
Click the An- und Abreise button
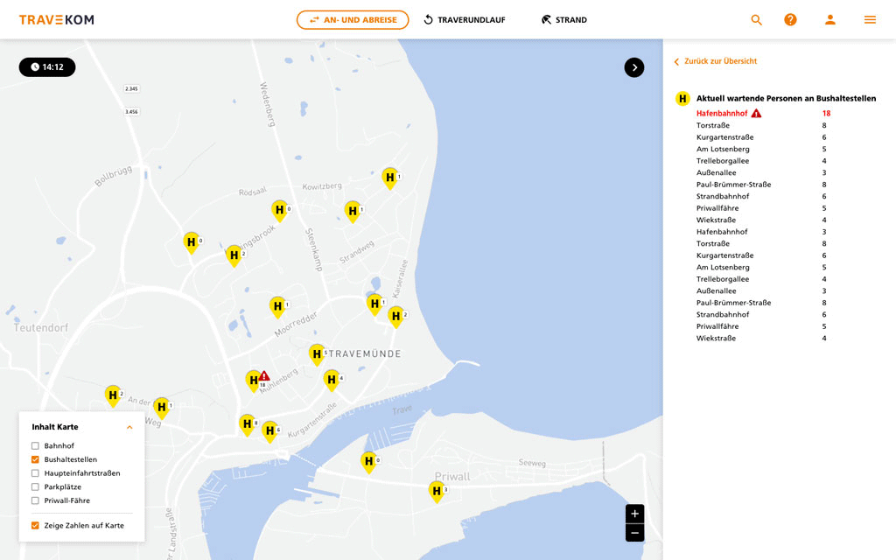pos(353,20)
